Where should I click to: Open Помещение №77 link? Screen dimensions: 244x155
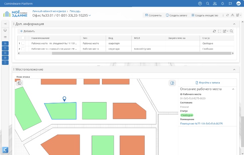tap(201, 124)
